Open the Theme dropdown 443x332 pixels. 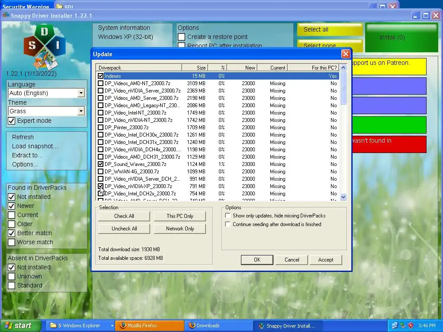81,111
